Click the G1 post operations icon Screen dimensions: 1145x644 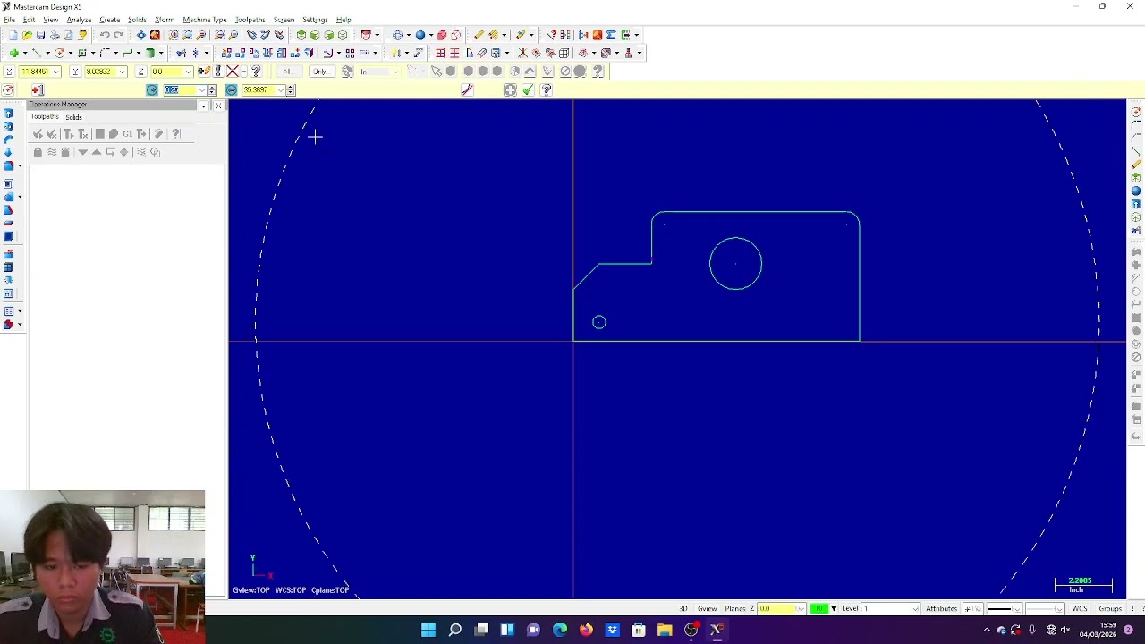pos(127,133)
